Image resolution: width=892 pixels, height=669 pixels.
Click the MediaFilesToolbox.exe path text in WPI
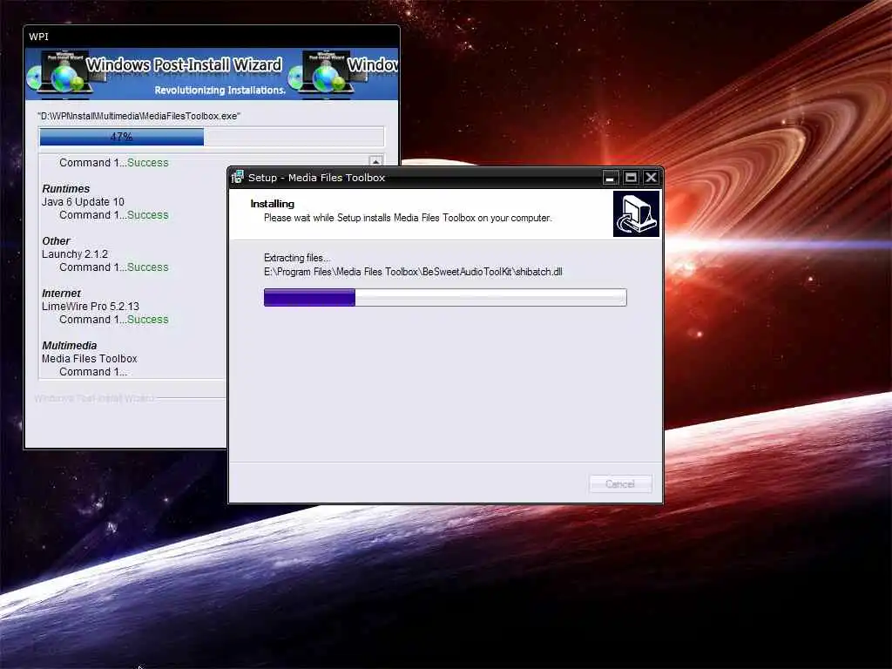click(x=139, y=116)
